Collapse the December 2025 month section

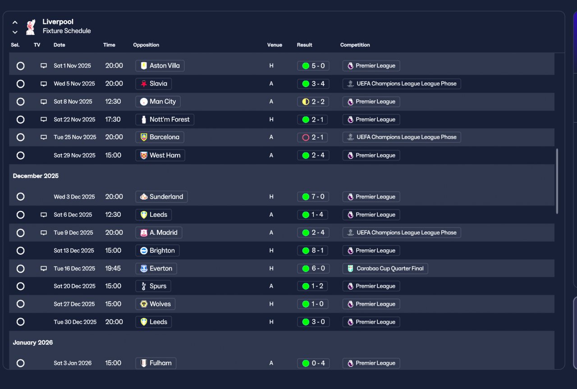[x=36, y=176]
